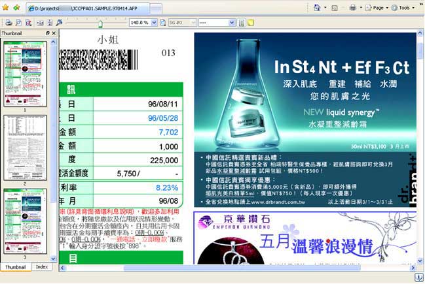
Task: Click the horizontal scrollbar thumb
Action: (x=242, y=268)
